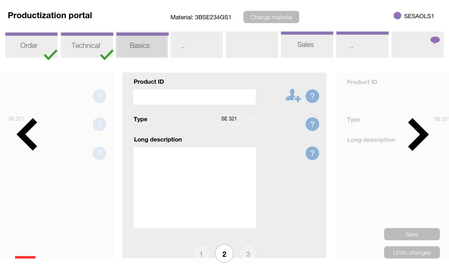Jump to page 3 in pagination

[x=248, y=254]
